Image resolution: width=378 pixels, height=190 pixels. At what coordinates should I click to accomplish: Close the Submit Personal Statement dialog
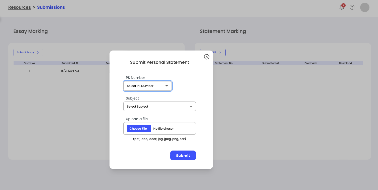pos(206,57)
